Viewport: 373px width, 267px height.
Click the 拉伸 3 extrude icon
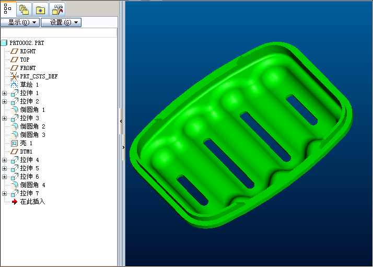[15, 118]
